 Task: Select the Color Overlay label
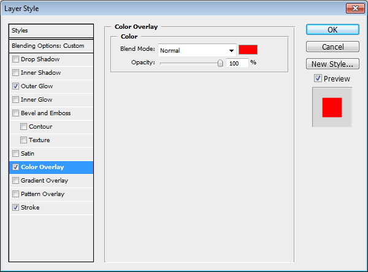42,167
